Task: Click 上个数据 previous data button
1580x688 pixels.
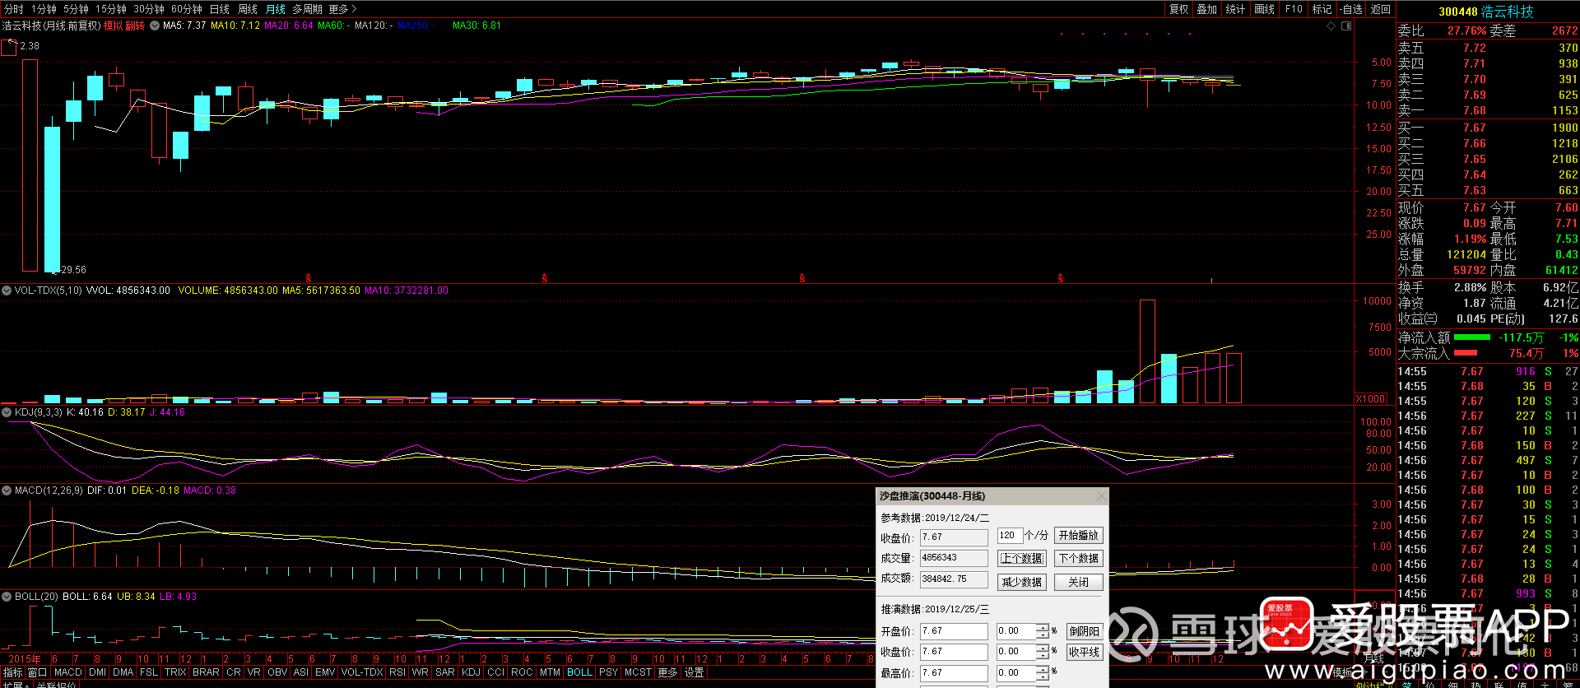Action: [x=1021, y=558]
